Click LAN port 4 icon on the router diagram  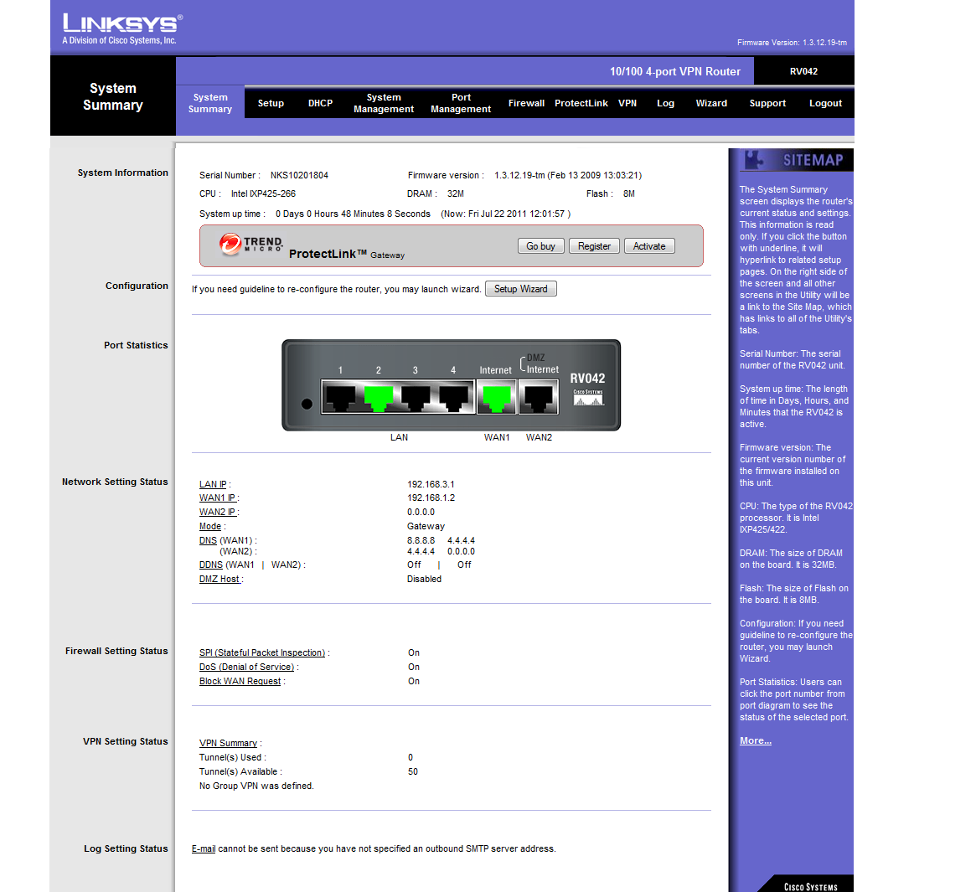tap(454, 397)
